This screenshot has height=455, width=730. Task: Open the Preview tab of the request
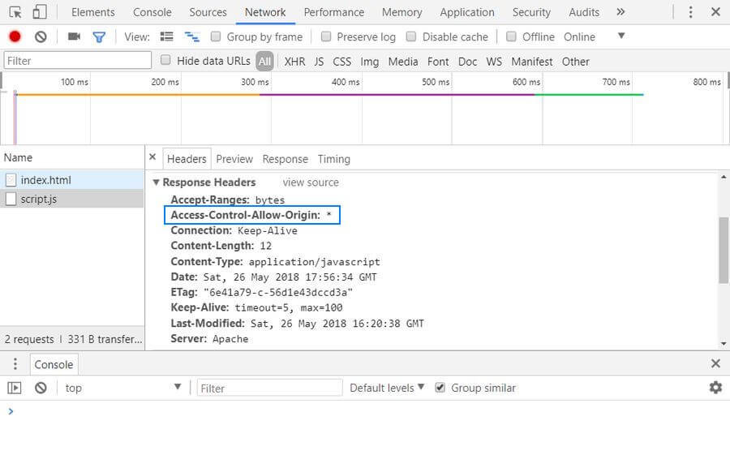coord(234,159)
